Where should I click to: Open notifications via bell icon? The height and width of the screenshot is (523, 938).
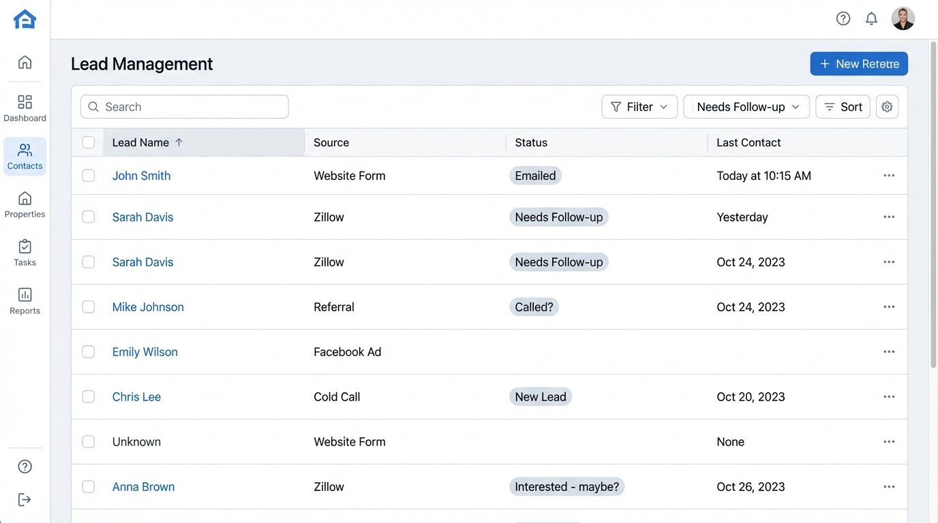pos(871,18)
